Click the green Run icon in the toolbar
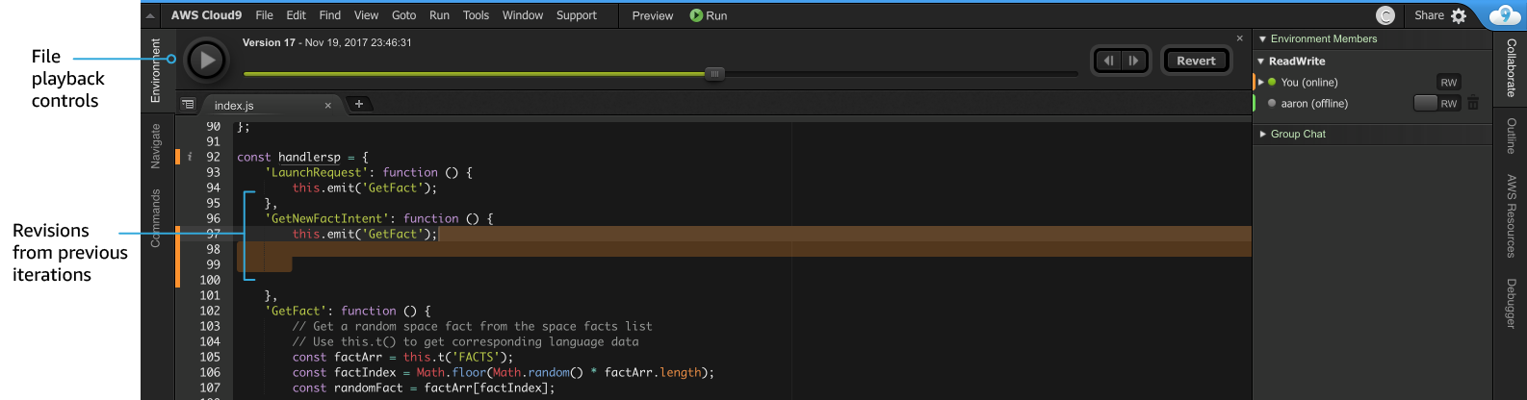The image size is (1527, 400). [696, 15]
